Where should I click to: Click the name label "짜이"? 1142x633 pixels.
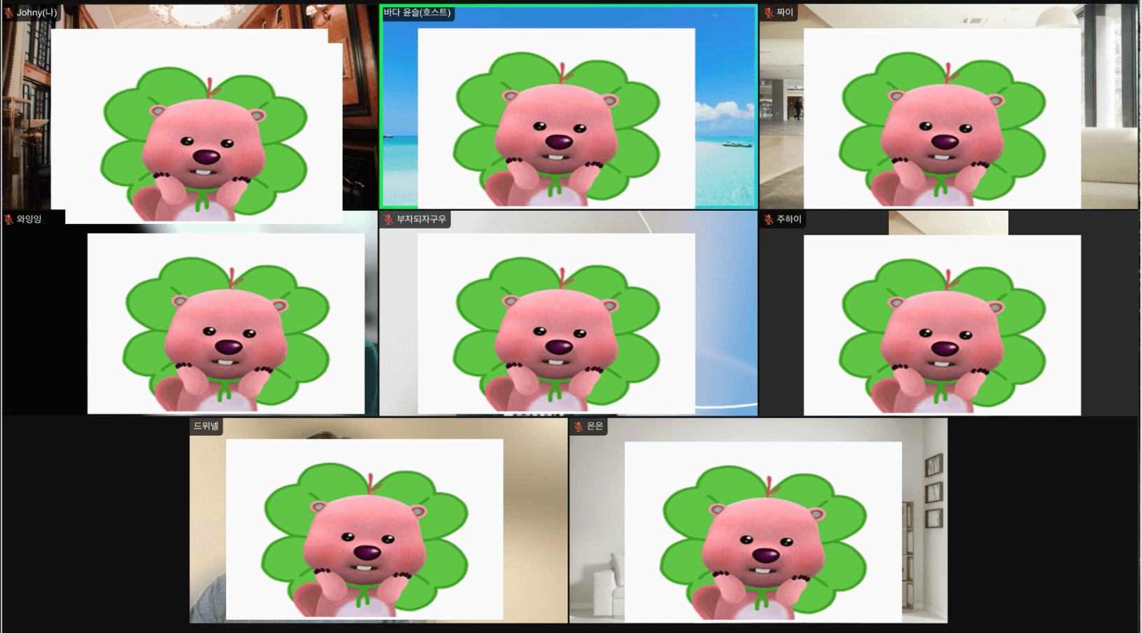pos(785,13)
